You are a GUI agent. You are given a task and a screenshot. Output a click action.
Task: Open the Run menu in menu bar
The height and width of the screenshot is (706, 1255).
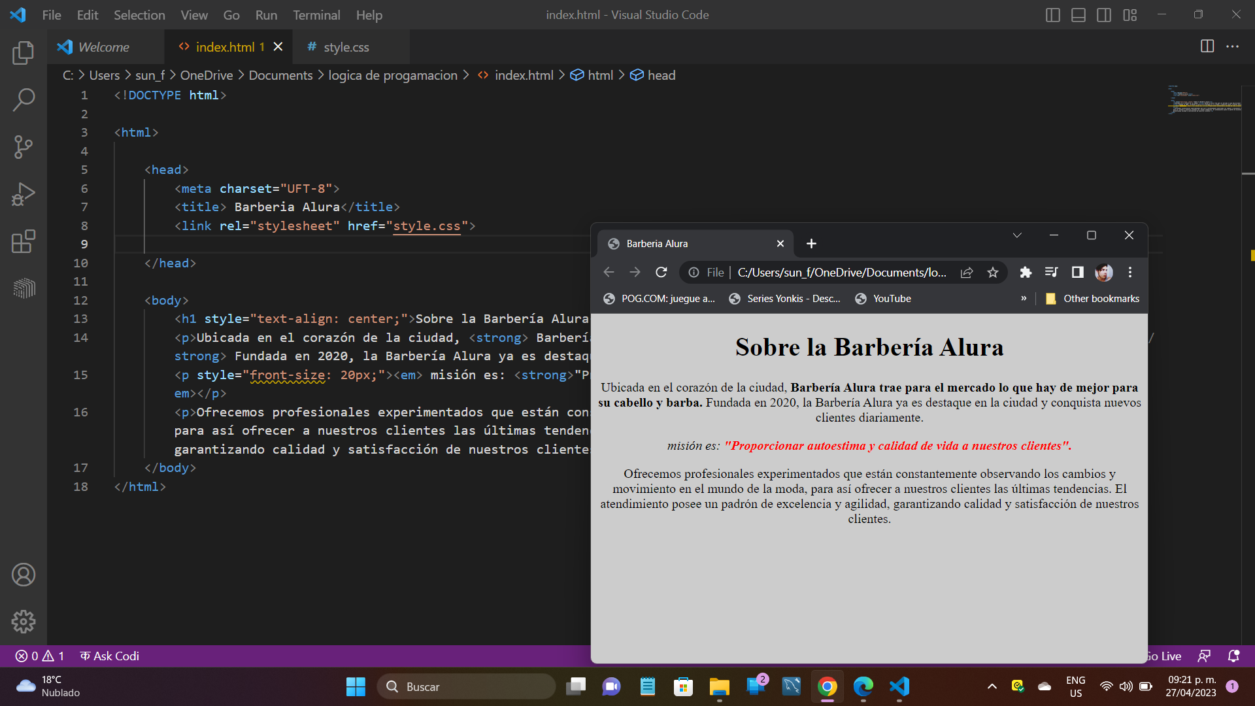click(x=265, y=14)
